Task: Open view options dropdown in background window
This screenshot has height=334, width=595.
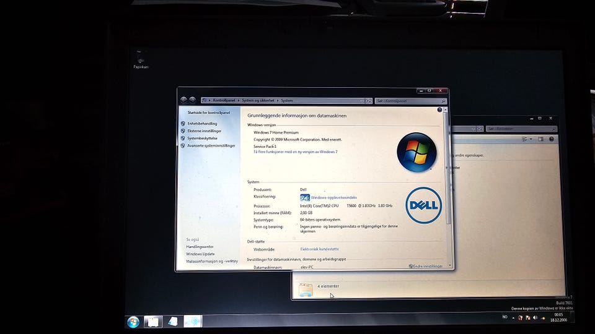Action: tap(531, 139)
